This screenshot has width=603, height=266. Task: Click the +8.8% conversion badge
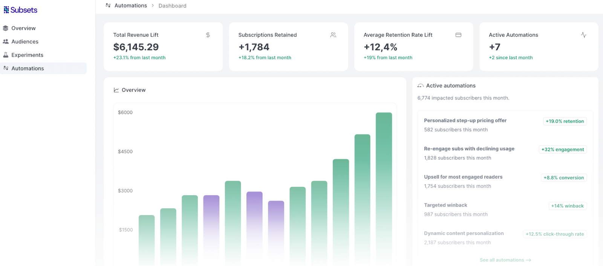pos(563,178)
